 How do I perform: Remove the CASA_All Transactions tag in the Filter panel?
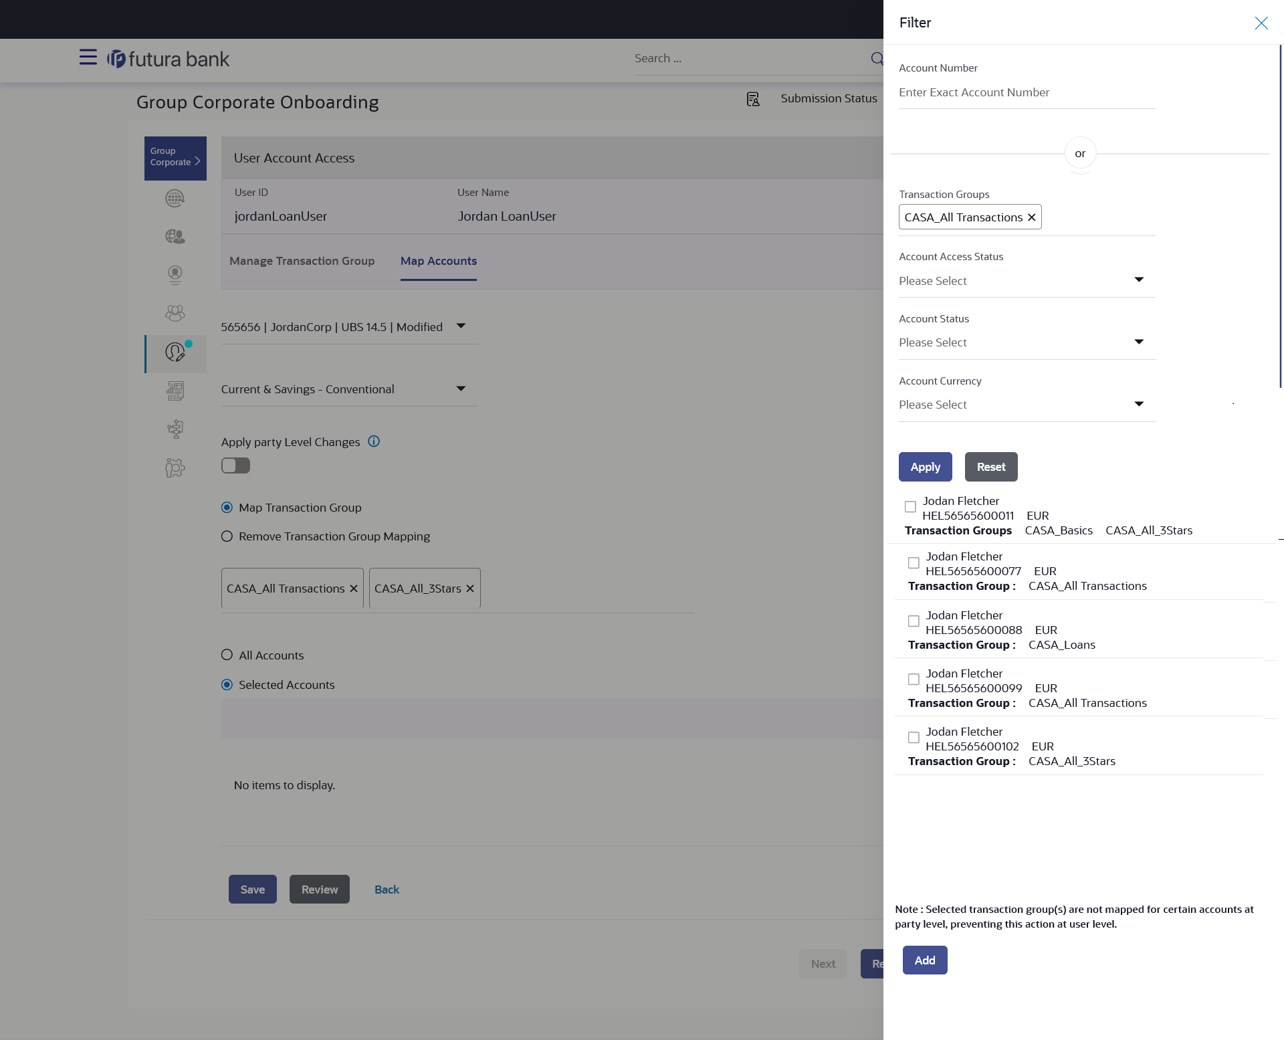[x=1031, y=217]
